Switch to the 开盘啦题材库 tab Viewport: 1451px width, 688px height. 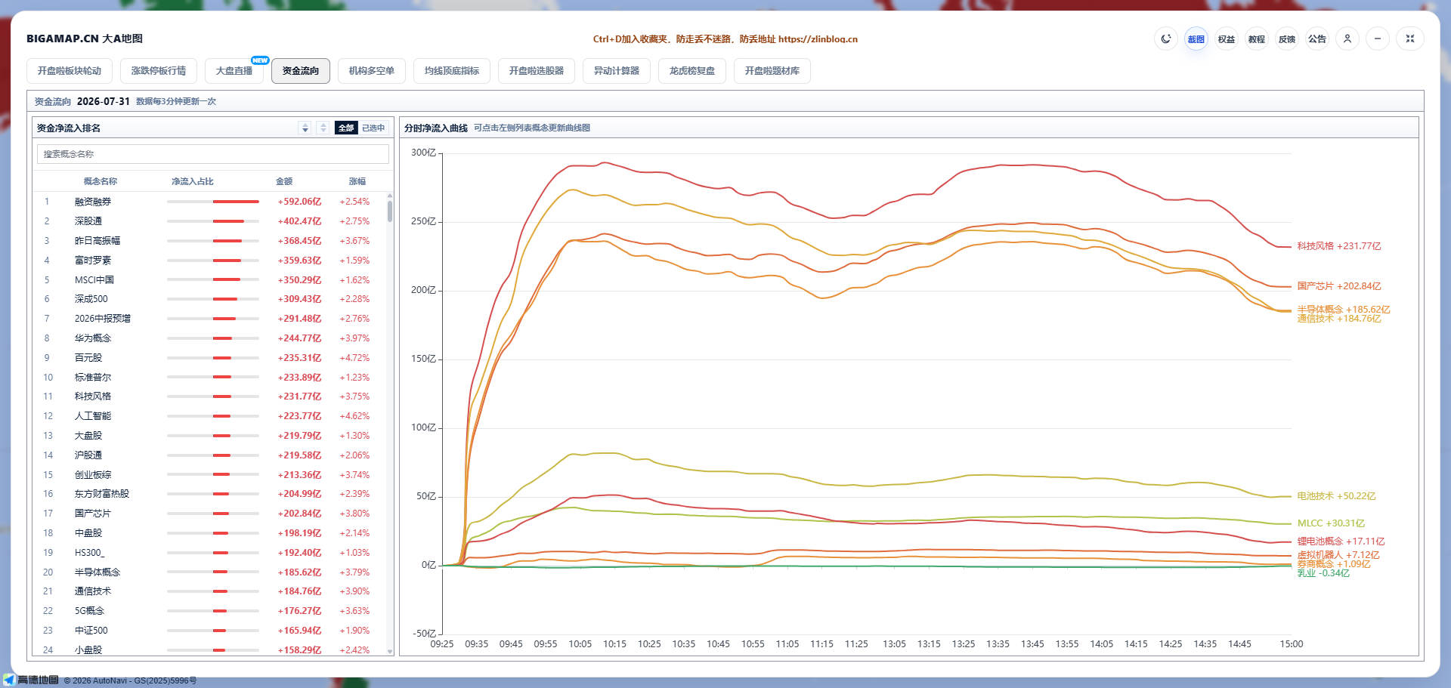pyautogui.click(x=772, y=71)
